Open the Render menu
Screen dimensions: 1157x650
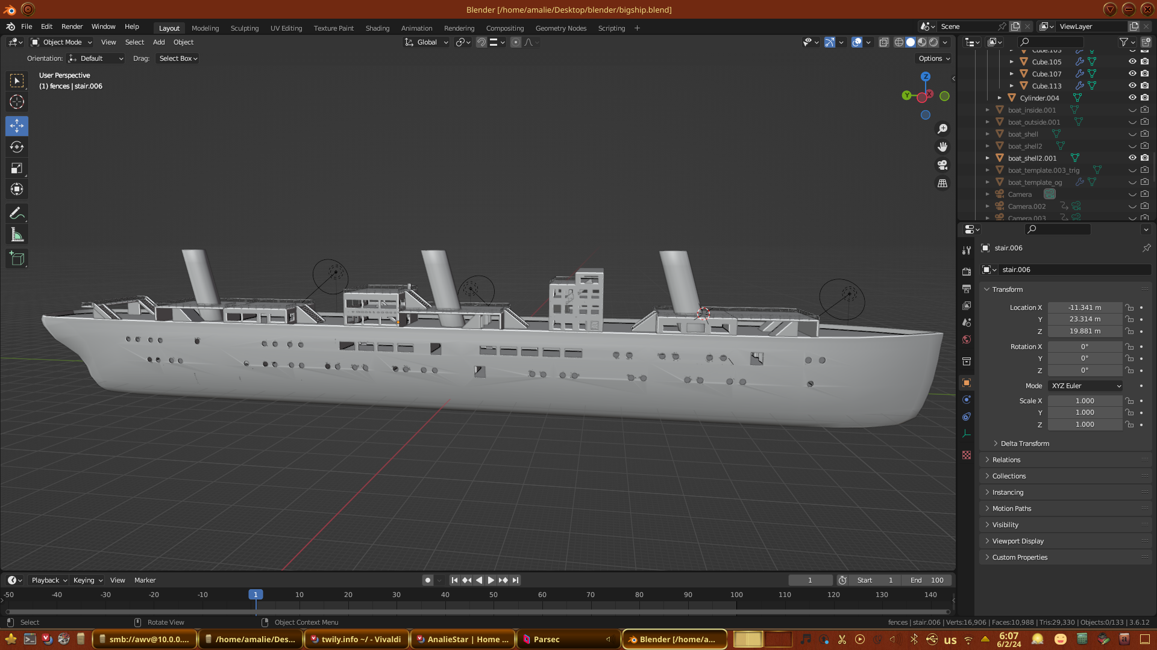point(72,26)
